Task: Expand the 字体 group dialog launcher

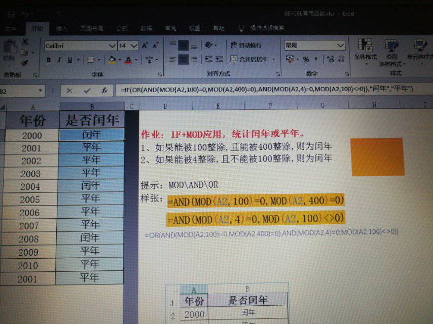Action: 160,74
